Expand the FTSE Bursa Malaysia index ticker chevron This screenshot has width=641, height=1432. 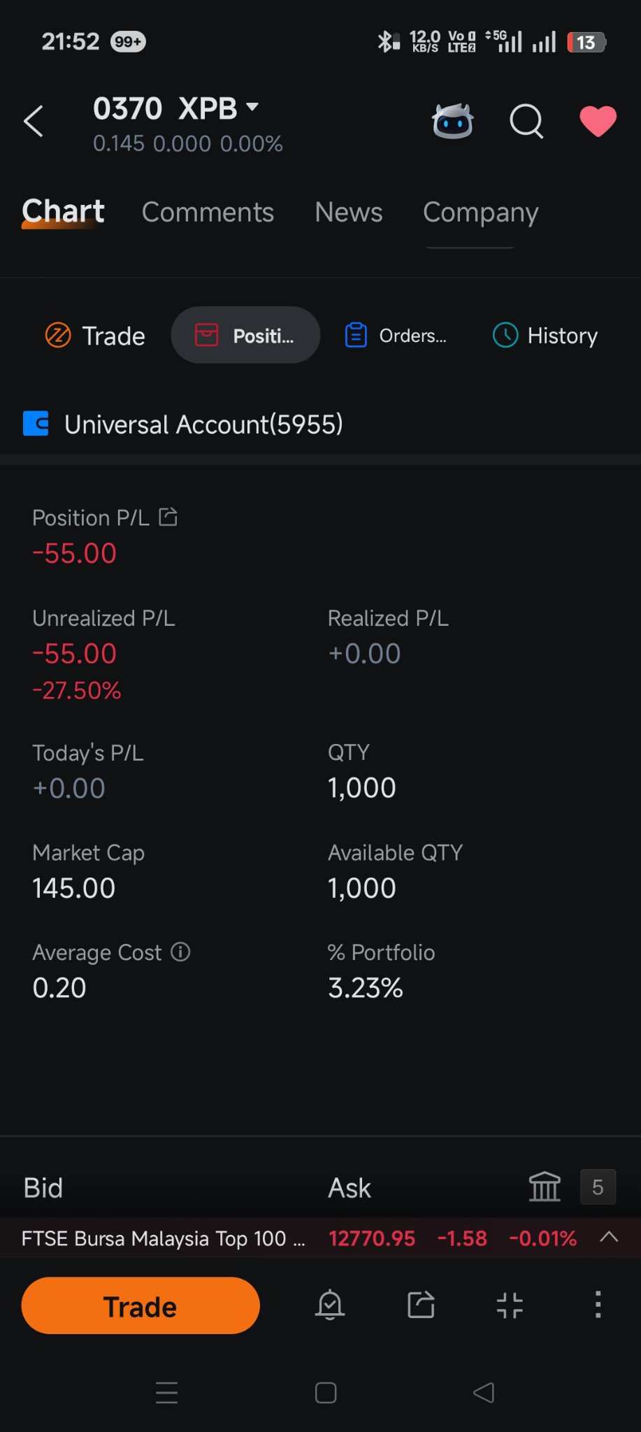point(609,1237)
